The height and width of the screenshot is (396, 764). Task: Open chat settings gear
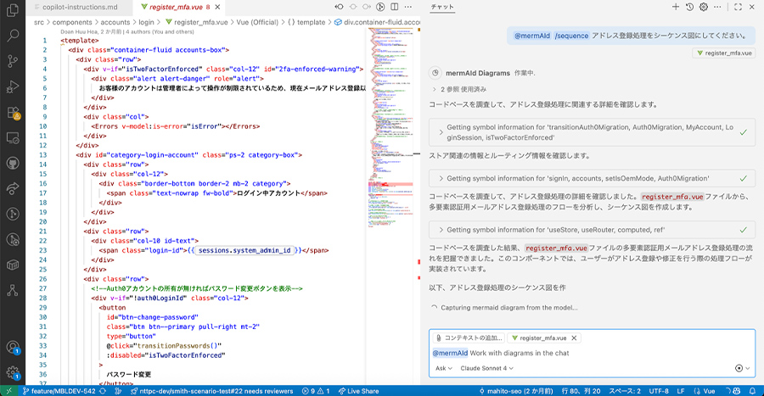click(x=704, y=7)
